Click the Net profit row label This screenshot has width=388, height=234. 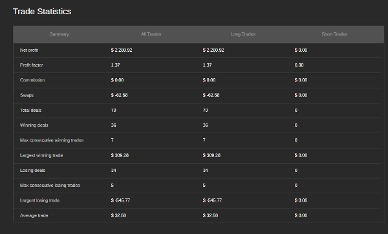click(x=29, y=50)
